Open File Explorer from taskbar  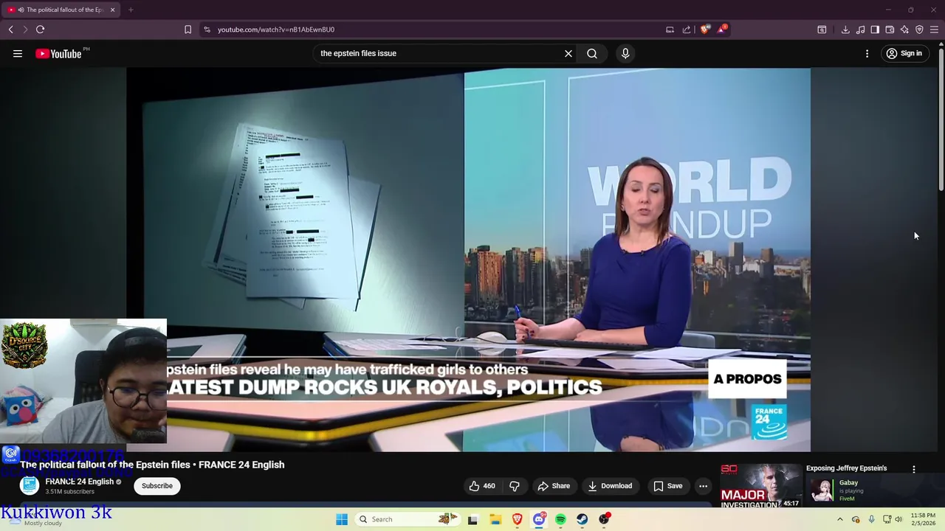click(495, 519)
